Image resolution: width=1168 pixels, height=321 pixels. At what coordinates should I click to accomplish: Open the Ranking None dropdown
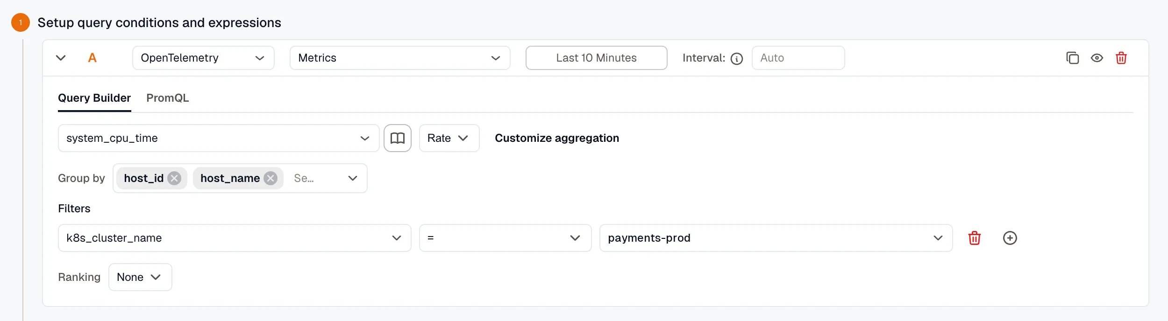140,277
